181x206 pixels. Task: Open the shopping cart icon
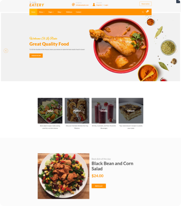pyautogui.click(x=147, y=12)
